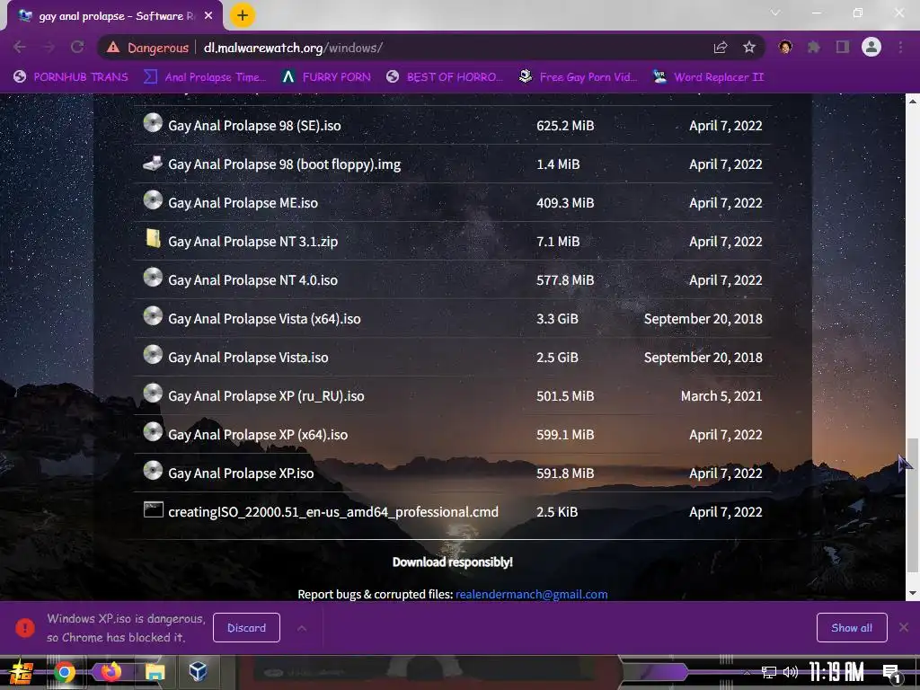Click the floppy drive icon of the boot floppy.img row
920x690 pixels.
[x=153, y=163]
